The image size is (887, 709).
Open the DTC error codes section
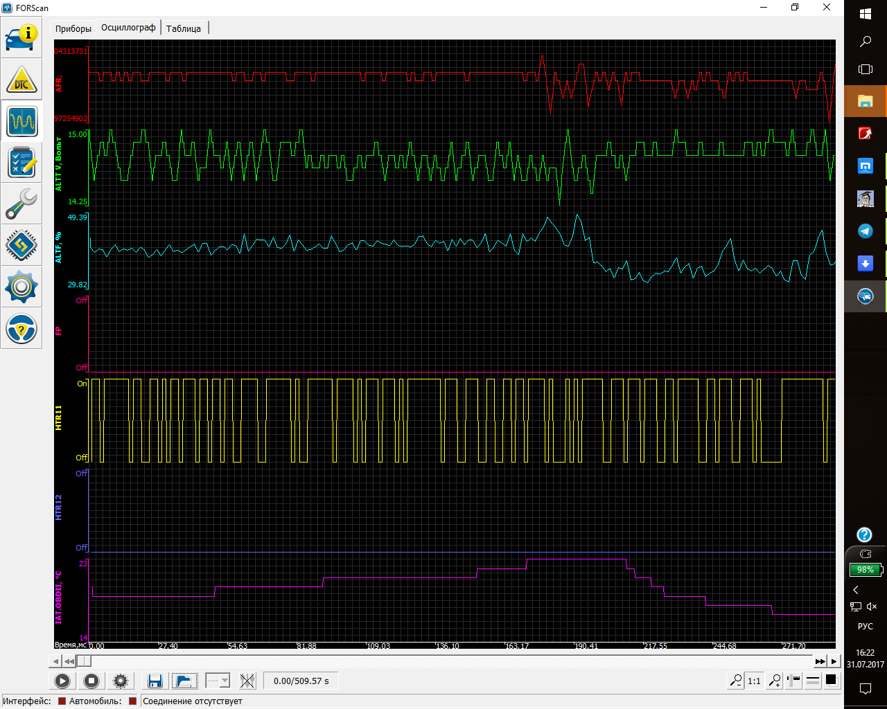[x=21, y=80]
